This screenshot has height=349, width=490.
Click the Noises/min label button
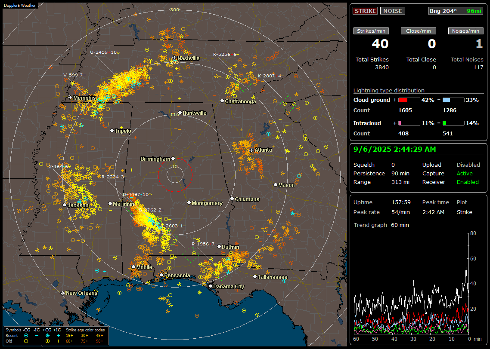click(x=465, y=31)
